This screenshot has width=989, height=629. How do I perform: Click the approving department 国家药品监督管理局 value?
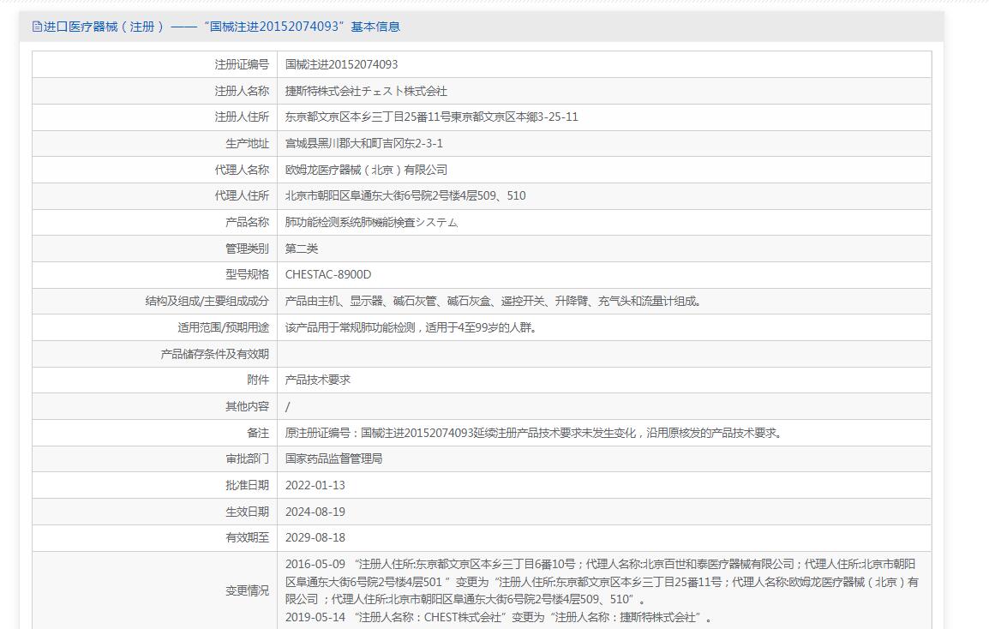pos(333,458)
